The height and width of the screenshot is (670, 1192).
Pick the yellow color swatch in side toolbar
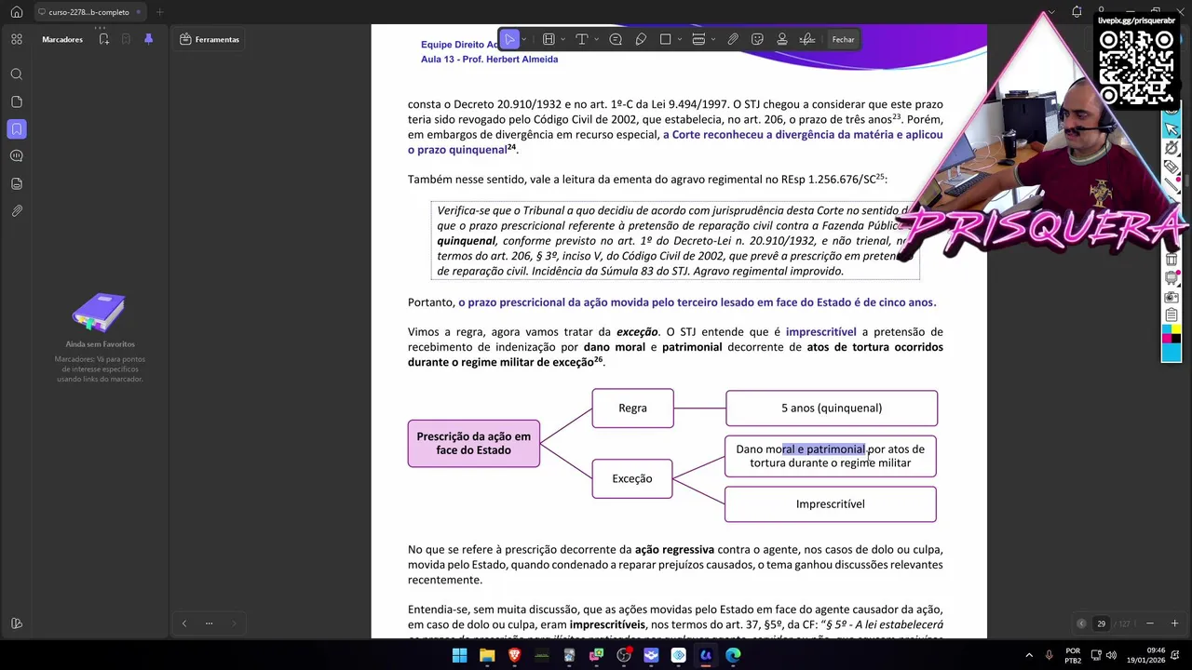(x=1176, y=329)
